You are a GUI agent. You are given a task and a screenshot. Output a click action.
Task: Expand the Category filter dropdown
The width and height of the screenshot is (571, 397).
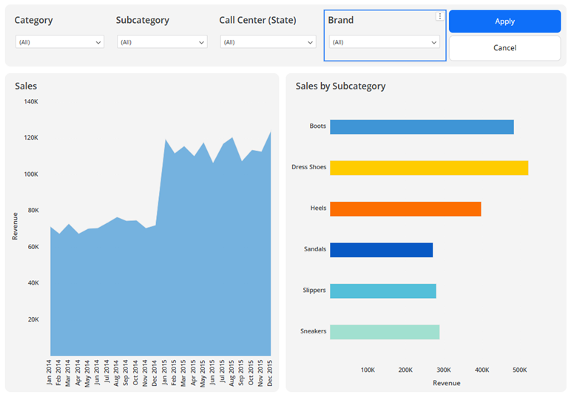tap(59, 42)
